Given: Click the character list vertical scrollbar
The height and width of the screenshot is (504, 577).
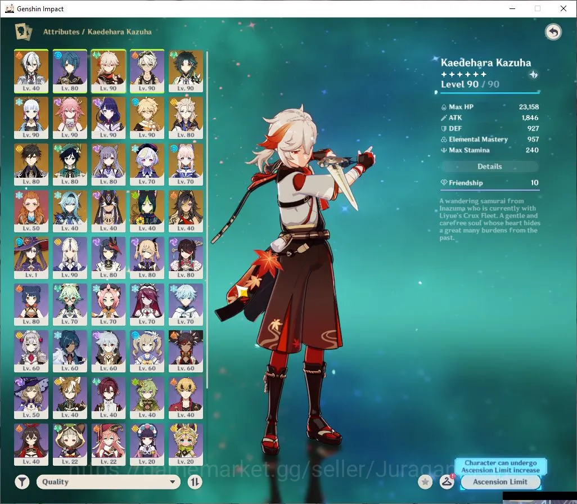Looking at the screenshot, I should tap(207, 219).
